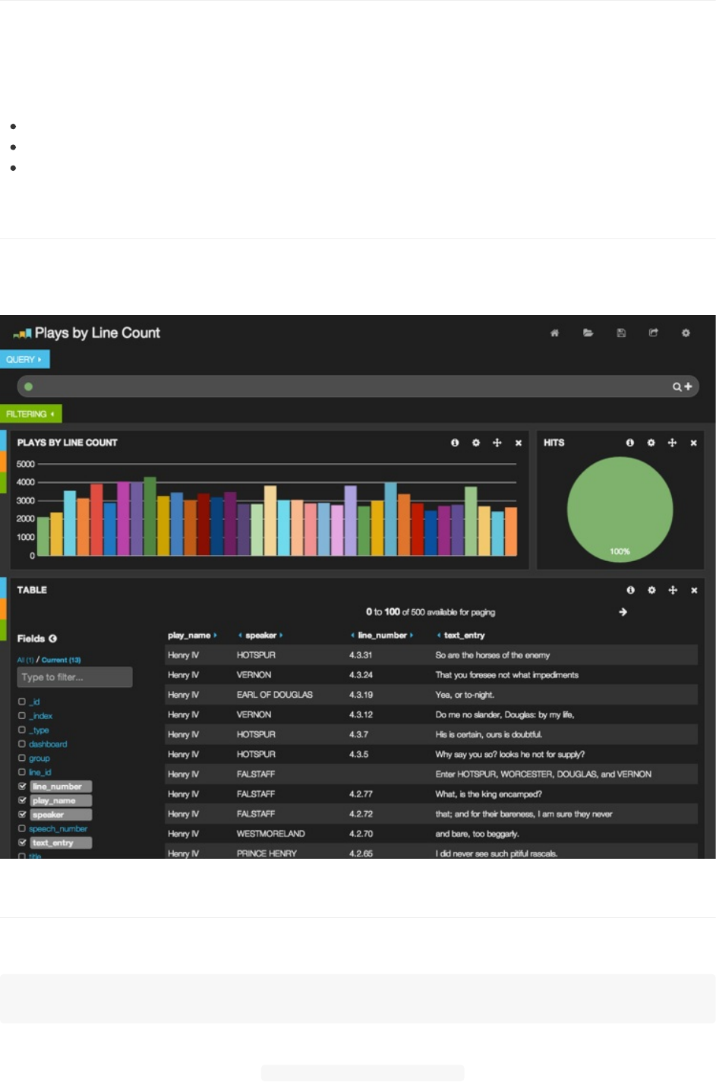Show info for the Hits panel
The height and width of the screenshot is (1082, 716).
pos(629,443)
